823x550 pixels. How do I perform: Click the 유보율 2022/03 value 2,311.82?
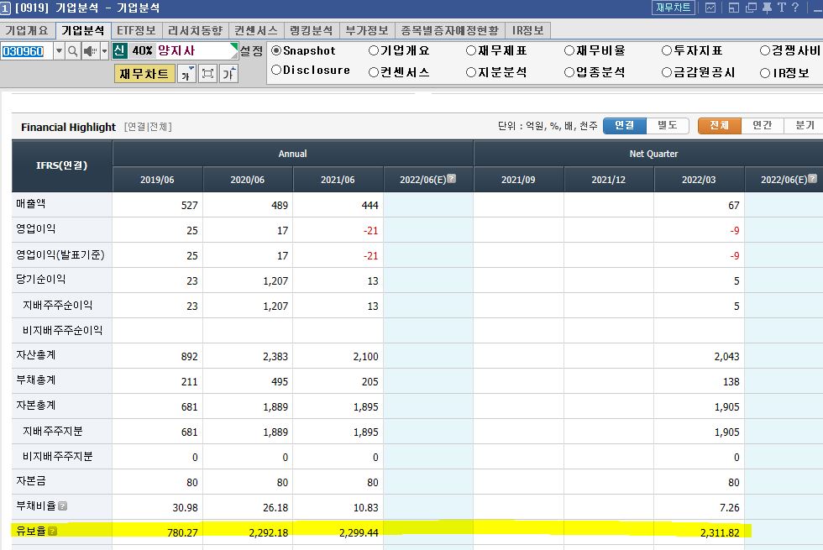[x=720, y=532]
